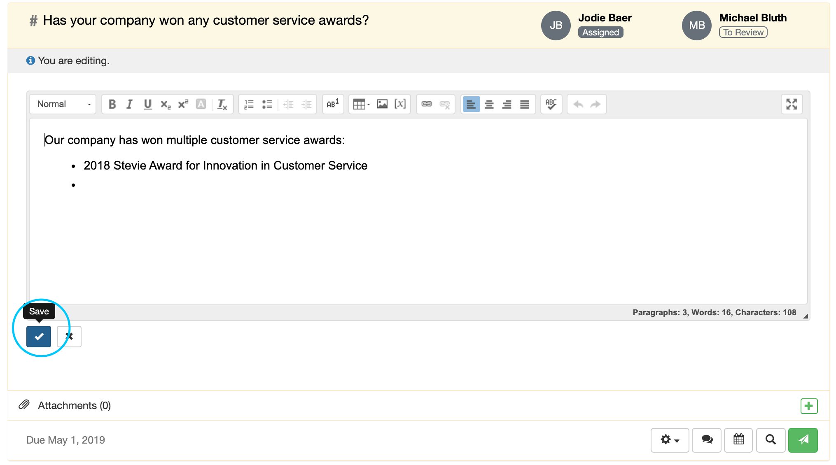
Task: Select Jodie Baer's JB avatar
Action: click(556, 26)
